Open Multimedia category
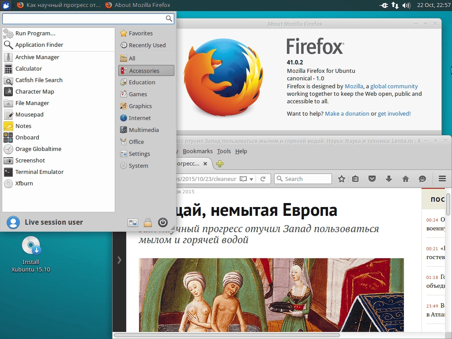452x339 pixels. click(x=147, y=130)
